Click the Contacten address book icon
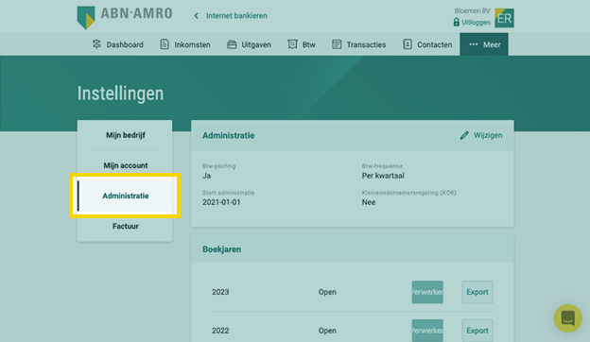 408,44
